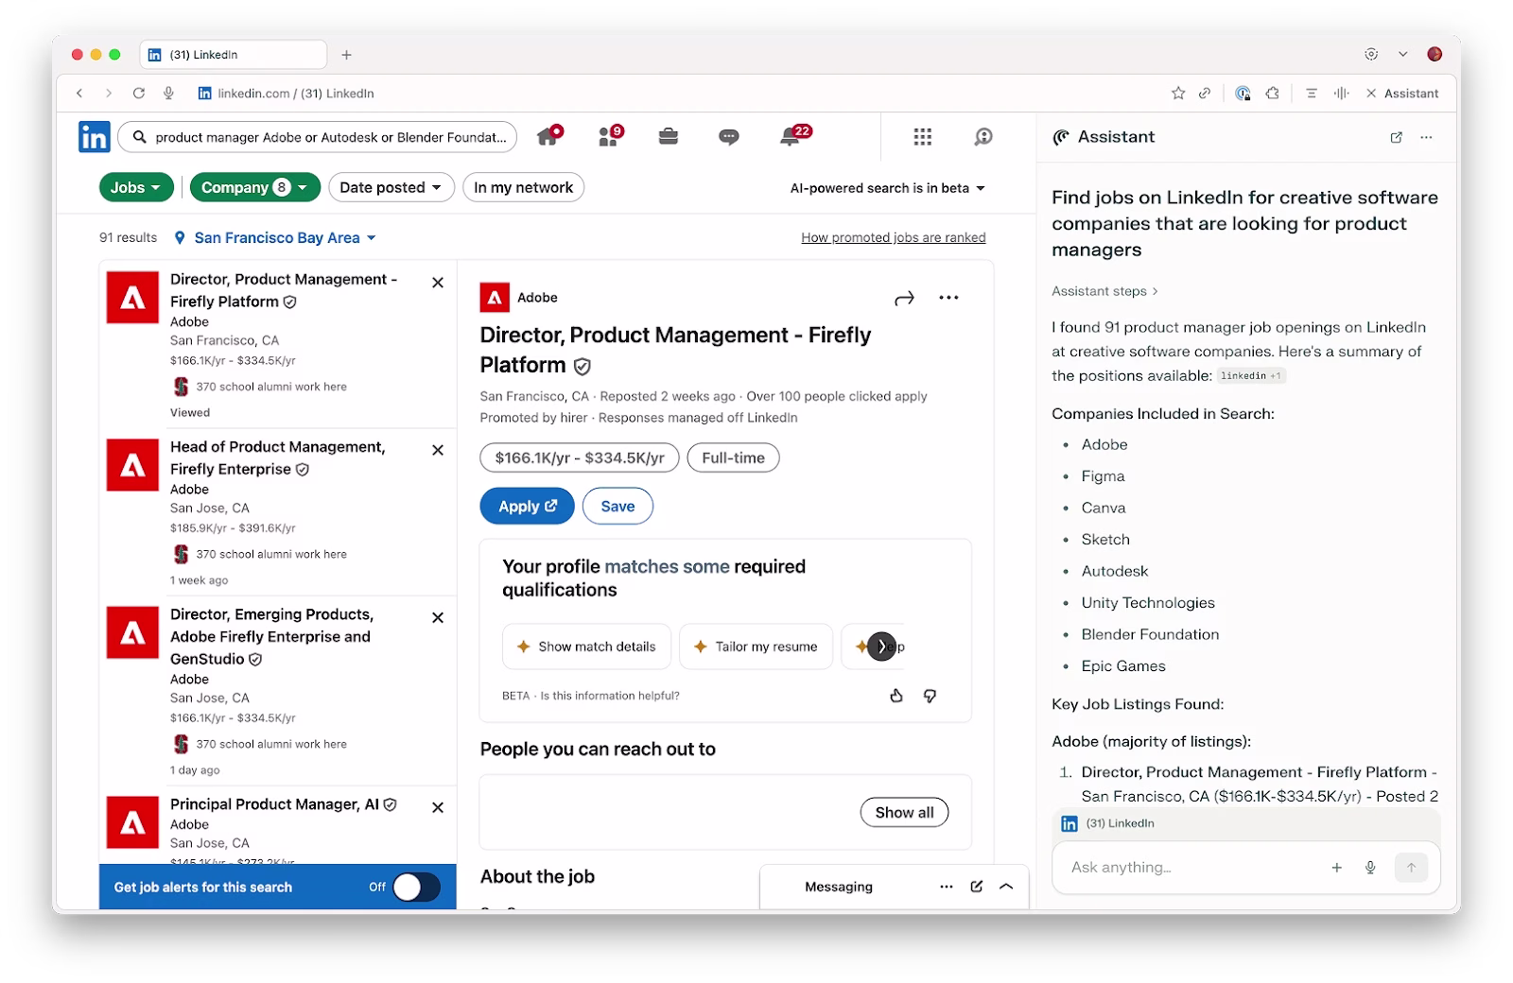This screenshot has height=983, width=1513.
Task: Add attachment in Assistant input
Action: tap(1337, 868)
